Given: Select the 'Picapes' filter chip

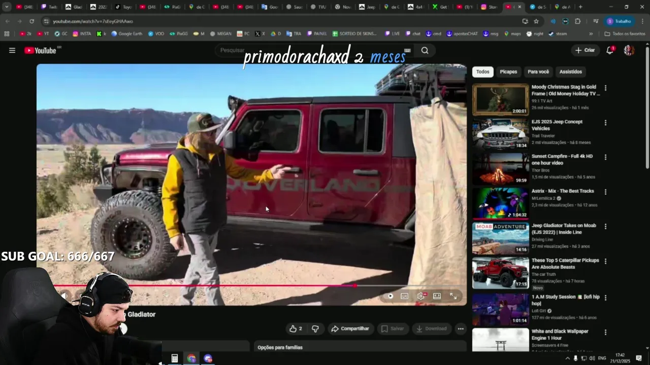Looking at the screenshot, I should coord(508,71).
